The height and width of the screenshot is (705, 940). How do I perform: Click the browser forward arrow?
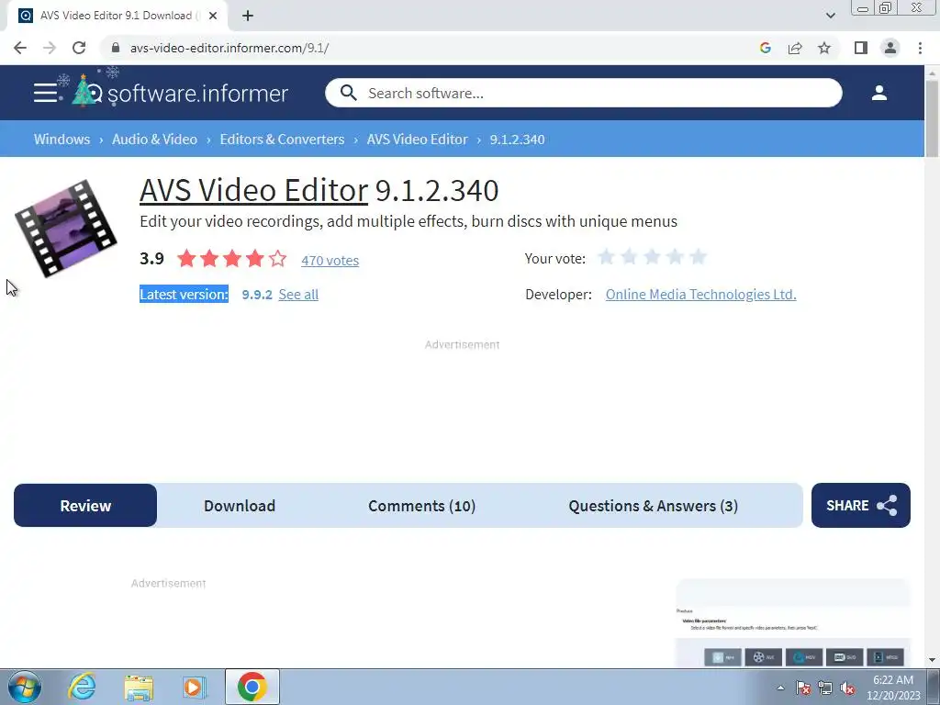point(50,48)
